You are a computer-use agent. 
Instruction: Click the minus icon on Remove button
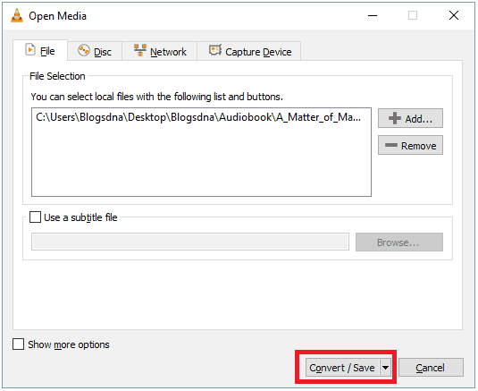coord(391,145)
